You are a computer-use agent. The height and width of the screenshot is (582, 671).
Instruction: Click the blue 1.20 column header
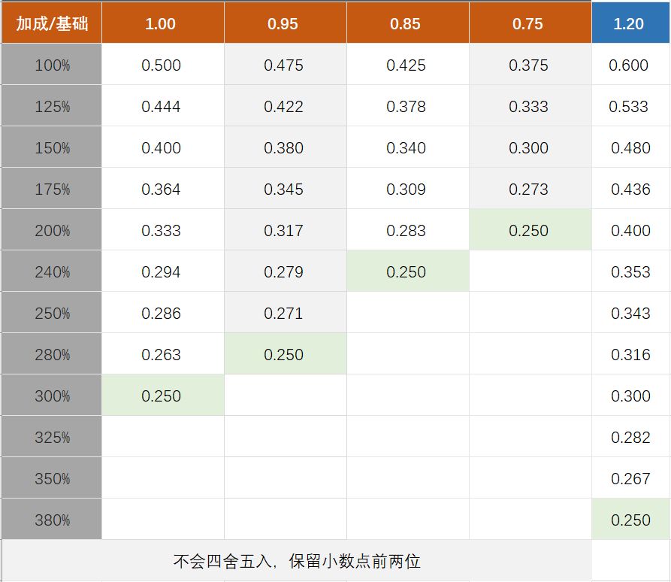point(630,23)
